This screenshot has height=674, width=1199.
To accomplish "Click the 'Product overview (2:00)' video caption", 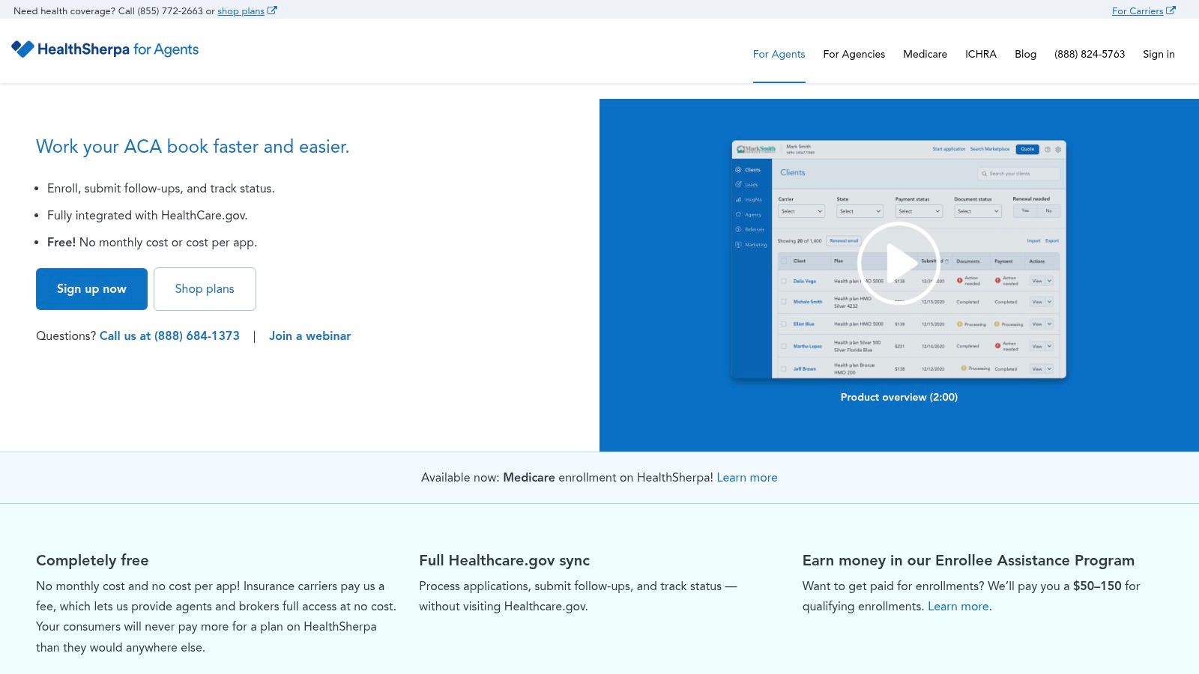I will tap(899, 398).
